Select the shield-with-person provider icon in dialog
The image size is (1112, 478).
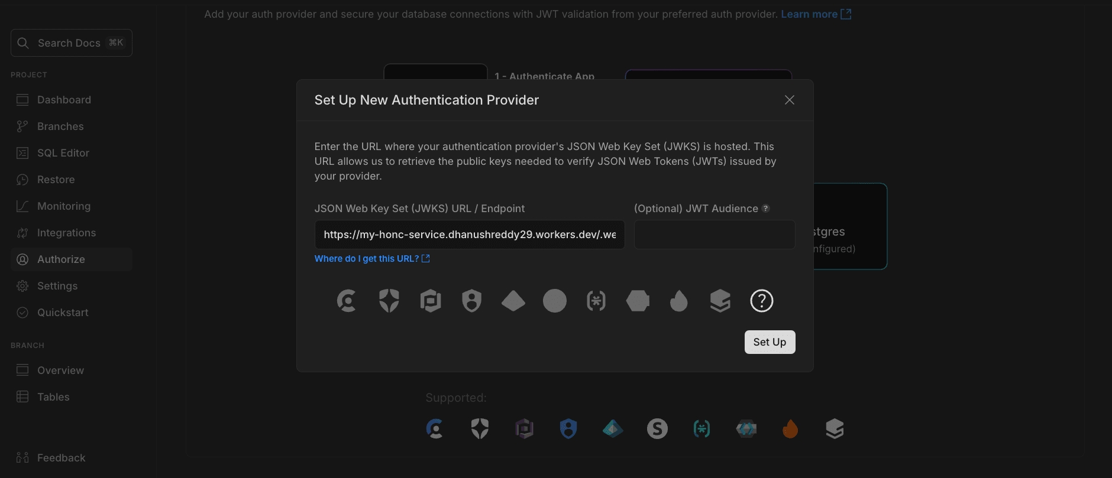point(471,301)
